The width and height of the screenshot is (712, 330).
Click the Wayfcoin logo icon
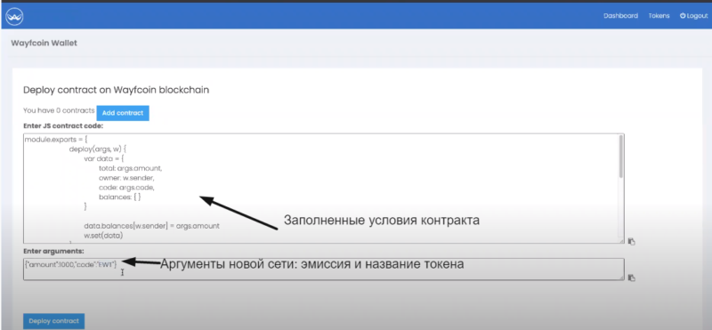tap(14, 17)
